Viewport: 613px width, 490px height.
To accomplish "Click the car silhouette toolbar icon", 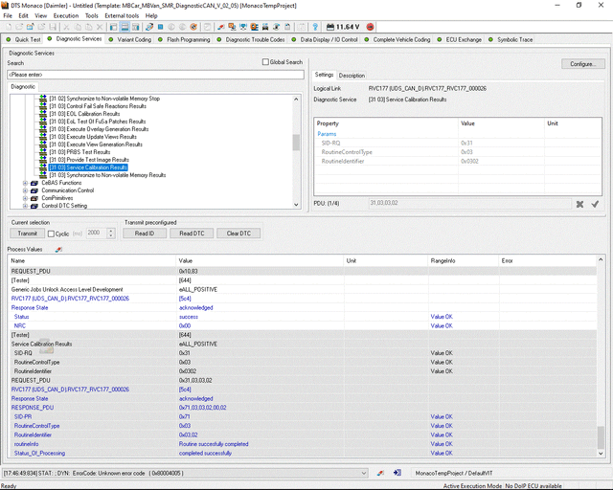I will click(x=265, y=27).
